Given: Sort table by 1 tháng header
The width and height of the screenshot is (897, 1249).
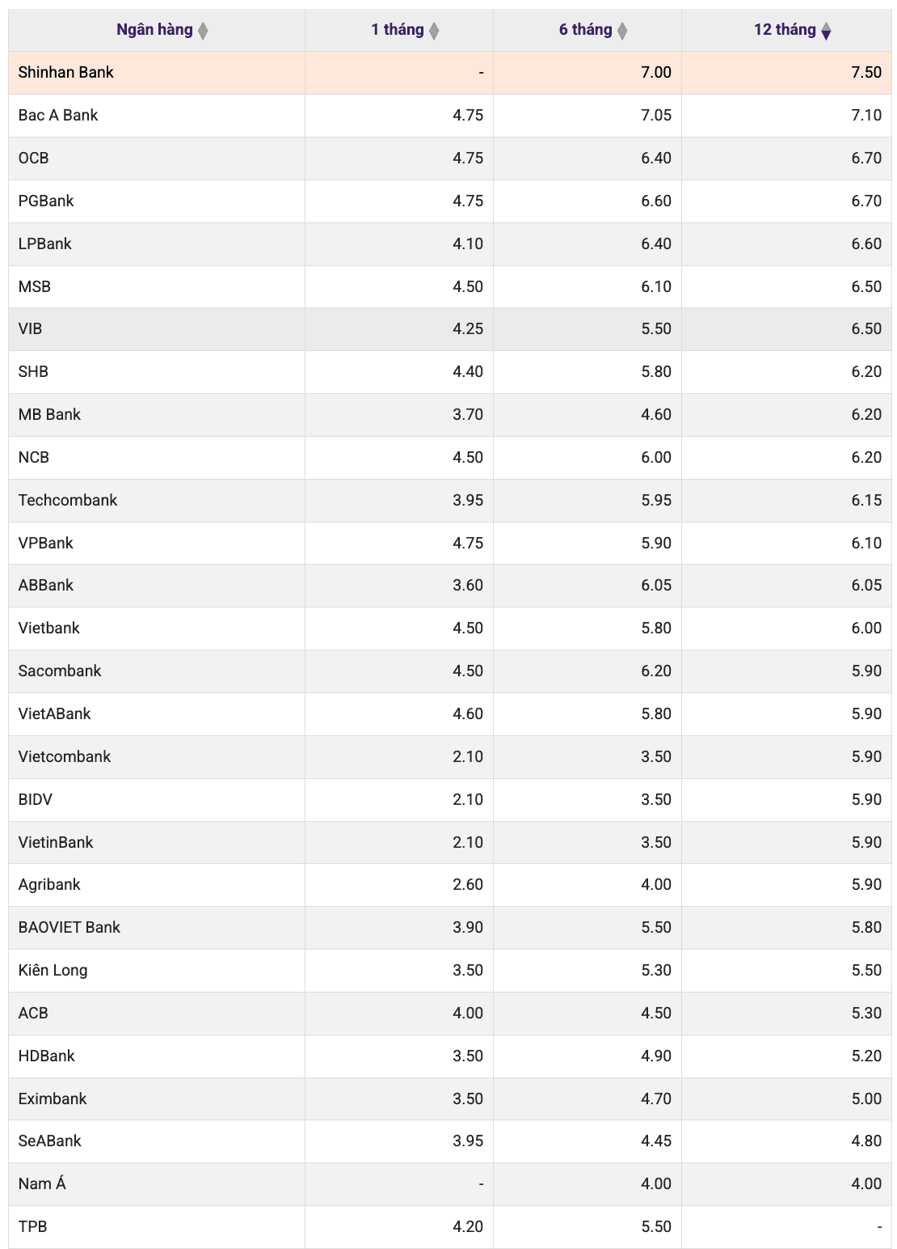Looking at the screenshot, I should tap(399, 30).
